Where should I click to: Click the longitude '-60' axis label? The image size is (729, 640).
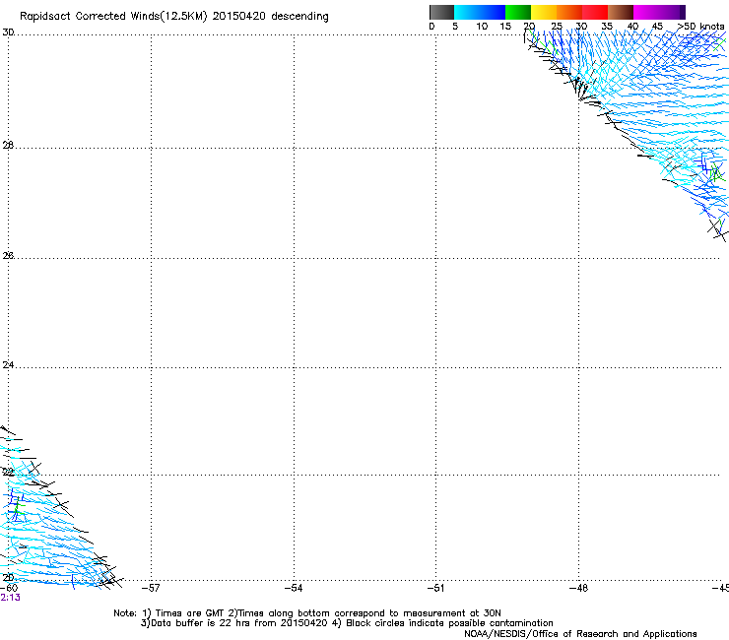click(9, 588)
